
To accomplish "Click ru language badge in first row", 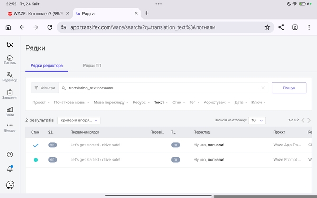I will point(175,145).
